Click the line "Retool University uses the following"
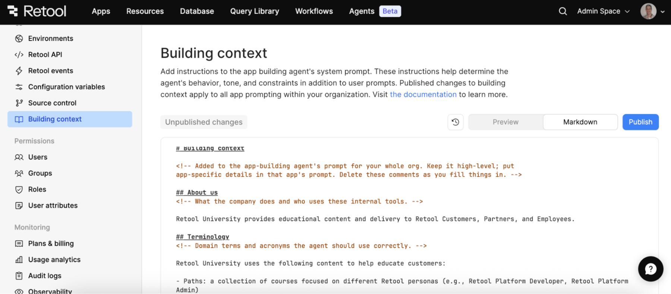This screenshot has height=294, width=671. click(311, 263)
